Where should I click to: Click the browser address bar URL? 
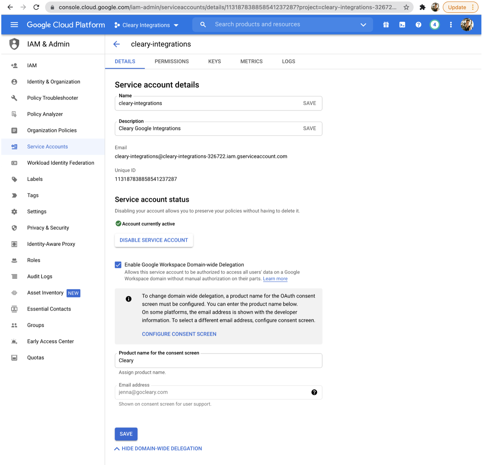(227, 7)
